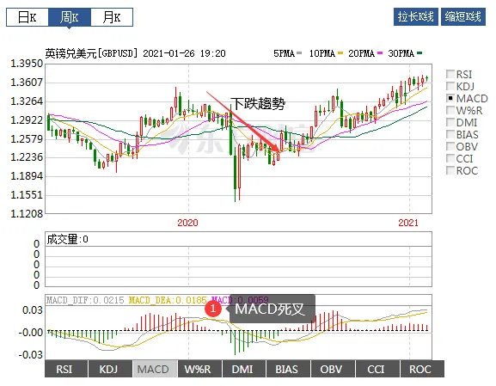Click the 2021-01-26 19:20 timestamp
The image size is (496, 386).
coord(184,53)
